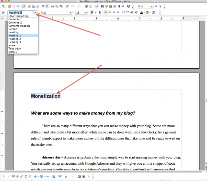The image size is (207, 181).
Task: Toggle Show Draw Functions icon
Action: (x=97, y=6)
